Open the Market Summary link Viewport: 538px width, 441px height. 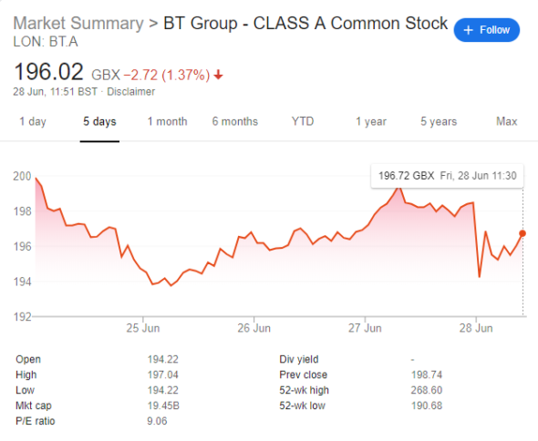tap(78, 24)
